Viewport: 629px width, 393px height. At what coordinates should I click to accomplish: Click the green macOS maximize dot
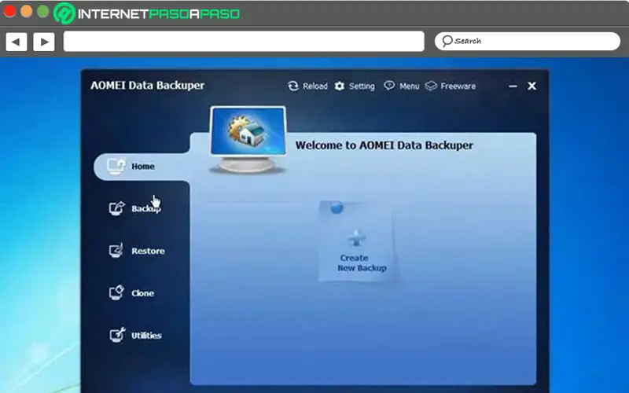pyautogui.click(x=43, y=11)
